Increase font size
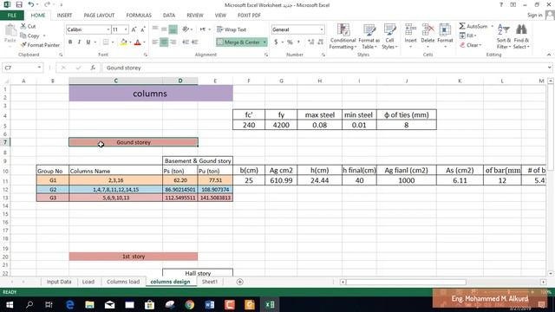This screenshot has height=312, width=555. coord(134,29)
